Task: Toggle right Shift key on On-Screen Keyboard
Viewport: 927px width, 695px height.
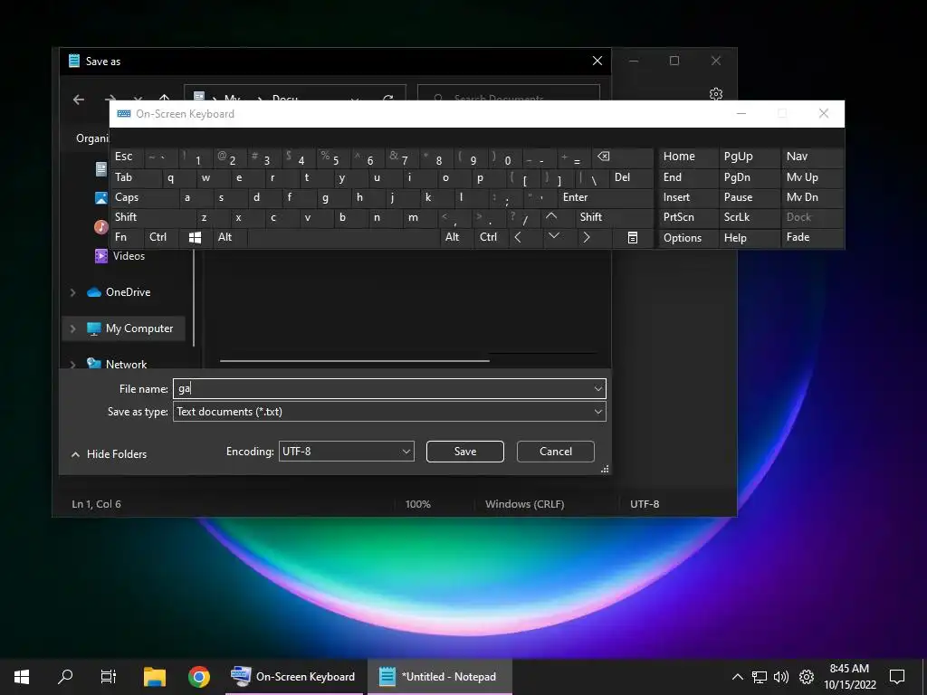Action: 615,217
